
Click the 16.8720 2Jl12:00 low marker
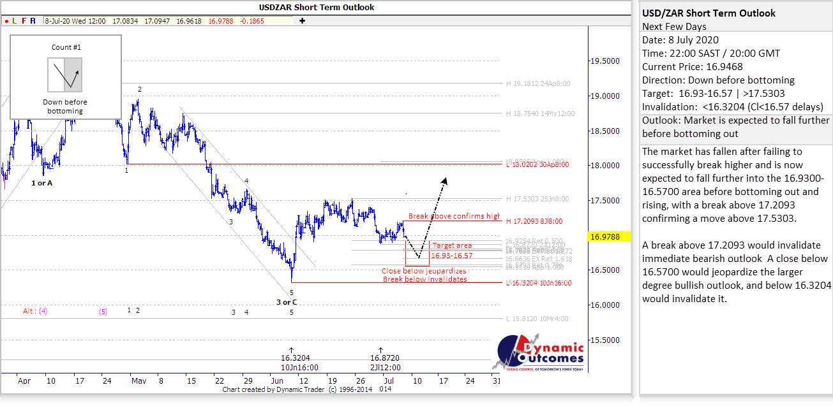pos(386,363)
